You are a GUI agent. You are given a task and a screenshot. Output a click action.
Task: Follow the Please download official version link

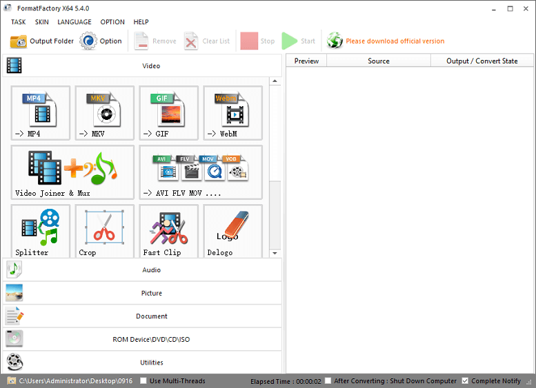[395, 41]
